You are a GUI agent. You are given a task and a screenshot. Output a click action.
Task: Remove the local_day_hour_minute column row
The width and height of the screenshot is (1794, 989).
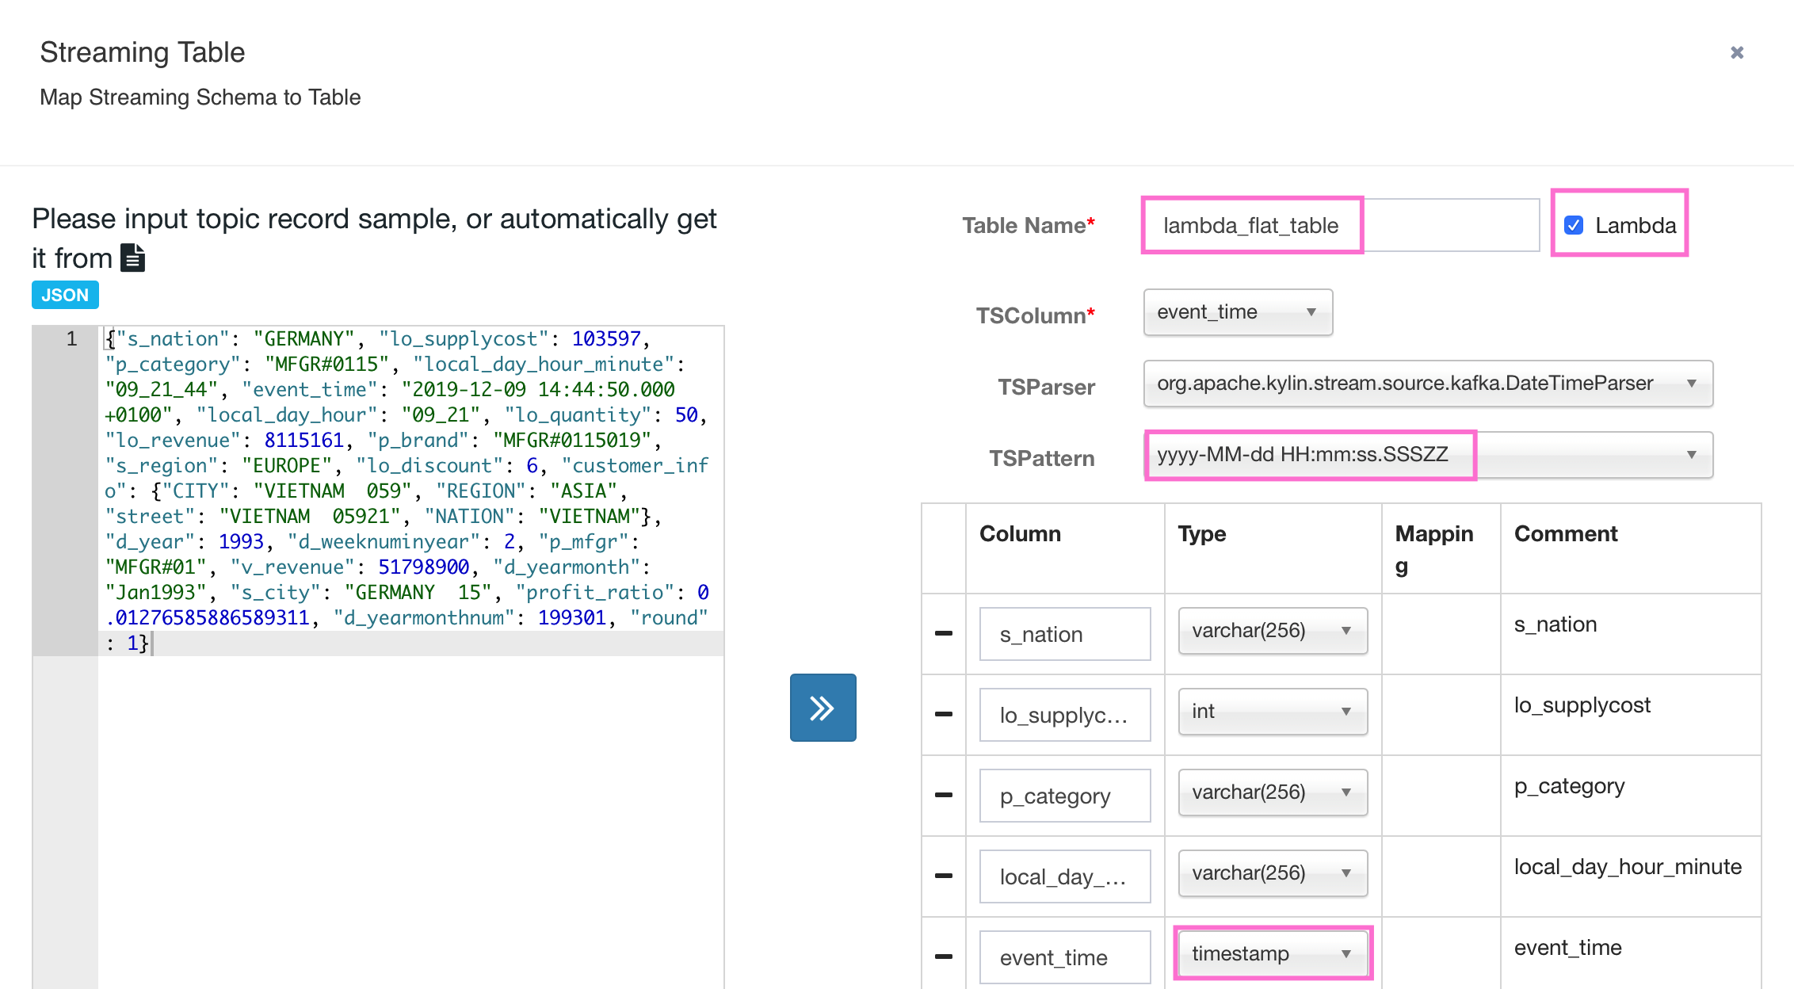pyautogui.click(x=943, y=876)
